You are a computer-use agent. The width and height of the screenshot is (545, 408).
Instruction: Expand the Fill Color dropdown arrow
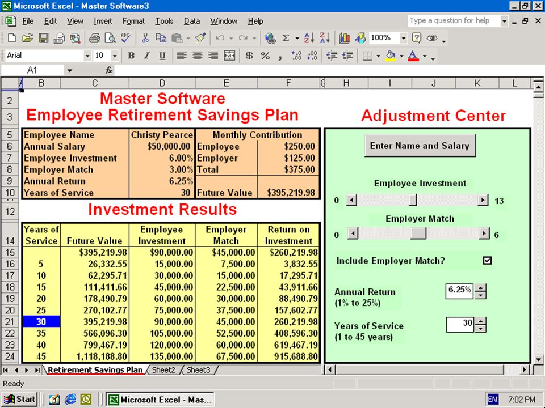click(401, 56)
